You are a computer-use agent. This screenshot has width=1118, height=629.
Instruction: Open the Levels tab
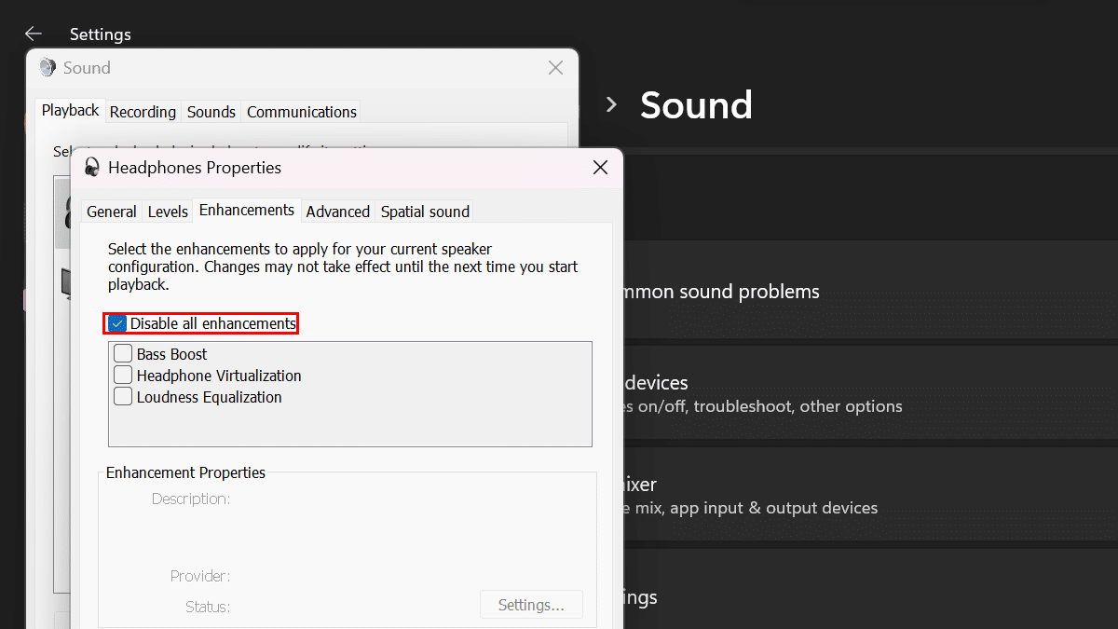168,212
